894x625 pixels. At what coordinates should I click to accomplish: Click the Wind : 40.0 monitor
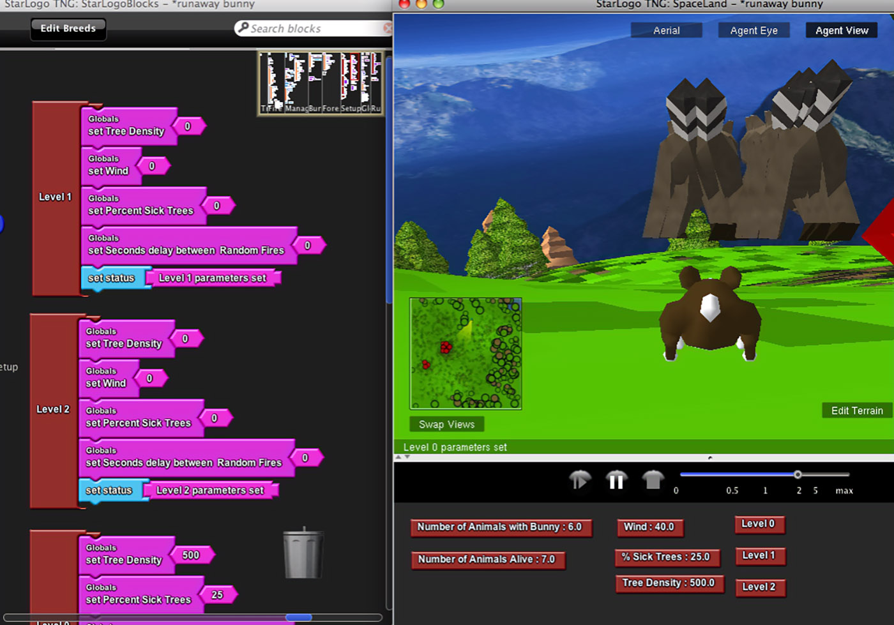point(649,527)
